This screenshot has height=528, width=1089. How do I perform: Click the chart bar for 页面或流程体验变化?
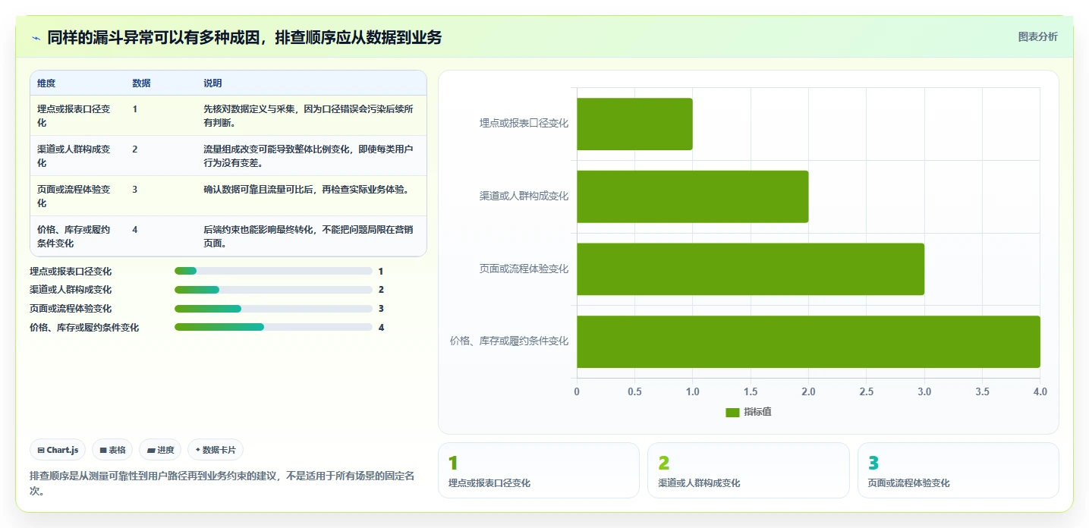pos(751,269)
